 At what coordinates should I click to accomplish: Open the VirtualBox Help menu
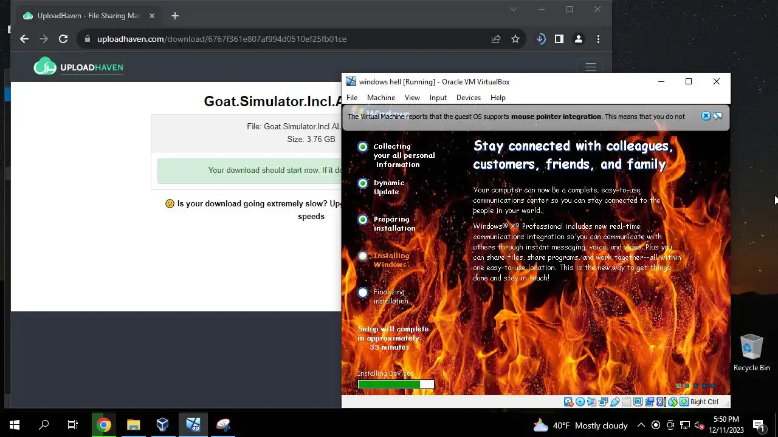[x=498, y=98]
